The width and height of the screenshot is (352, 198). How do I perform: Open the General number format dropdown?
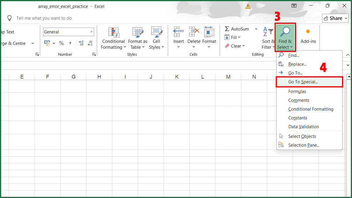92,32
